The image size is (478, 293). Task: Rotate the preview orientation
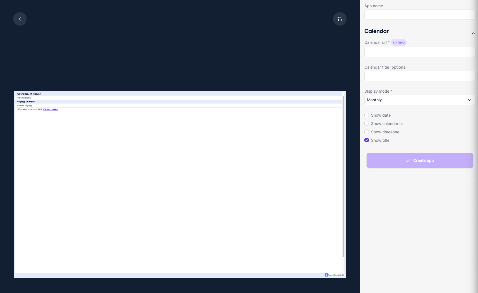click(340, 19)
